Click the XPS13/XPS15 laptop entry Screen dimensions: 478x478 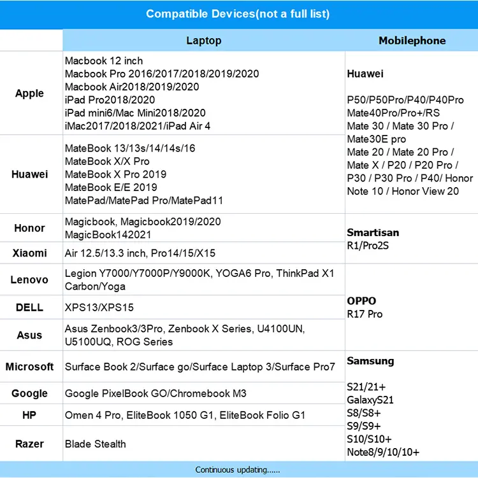[x=99, y=307]
